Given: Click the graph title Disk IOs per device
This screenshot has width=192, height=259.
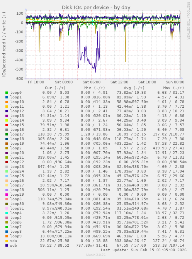Looking at the screenshot, I should point(96,8).
